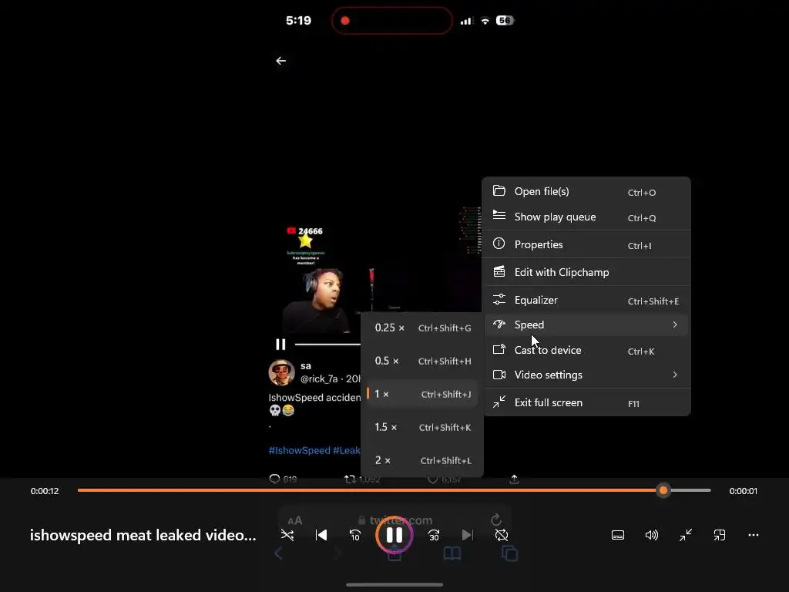
Task: Set playback speed to 0.25 ×
Action: point(422,328)
